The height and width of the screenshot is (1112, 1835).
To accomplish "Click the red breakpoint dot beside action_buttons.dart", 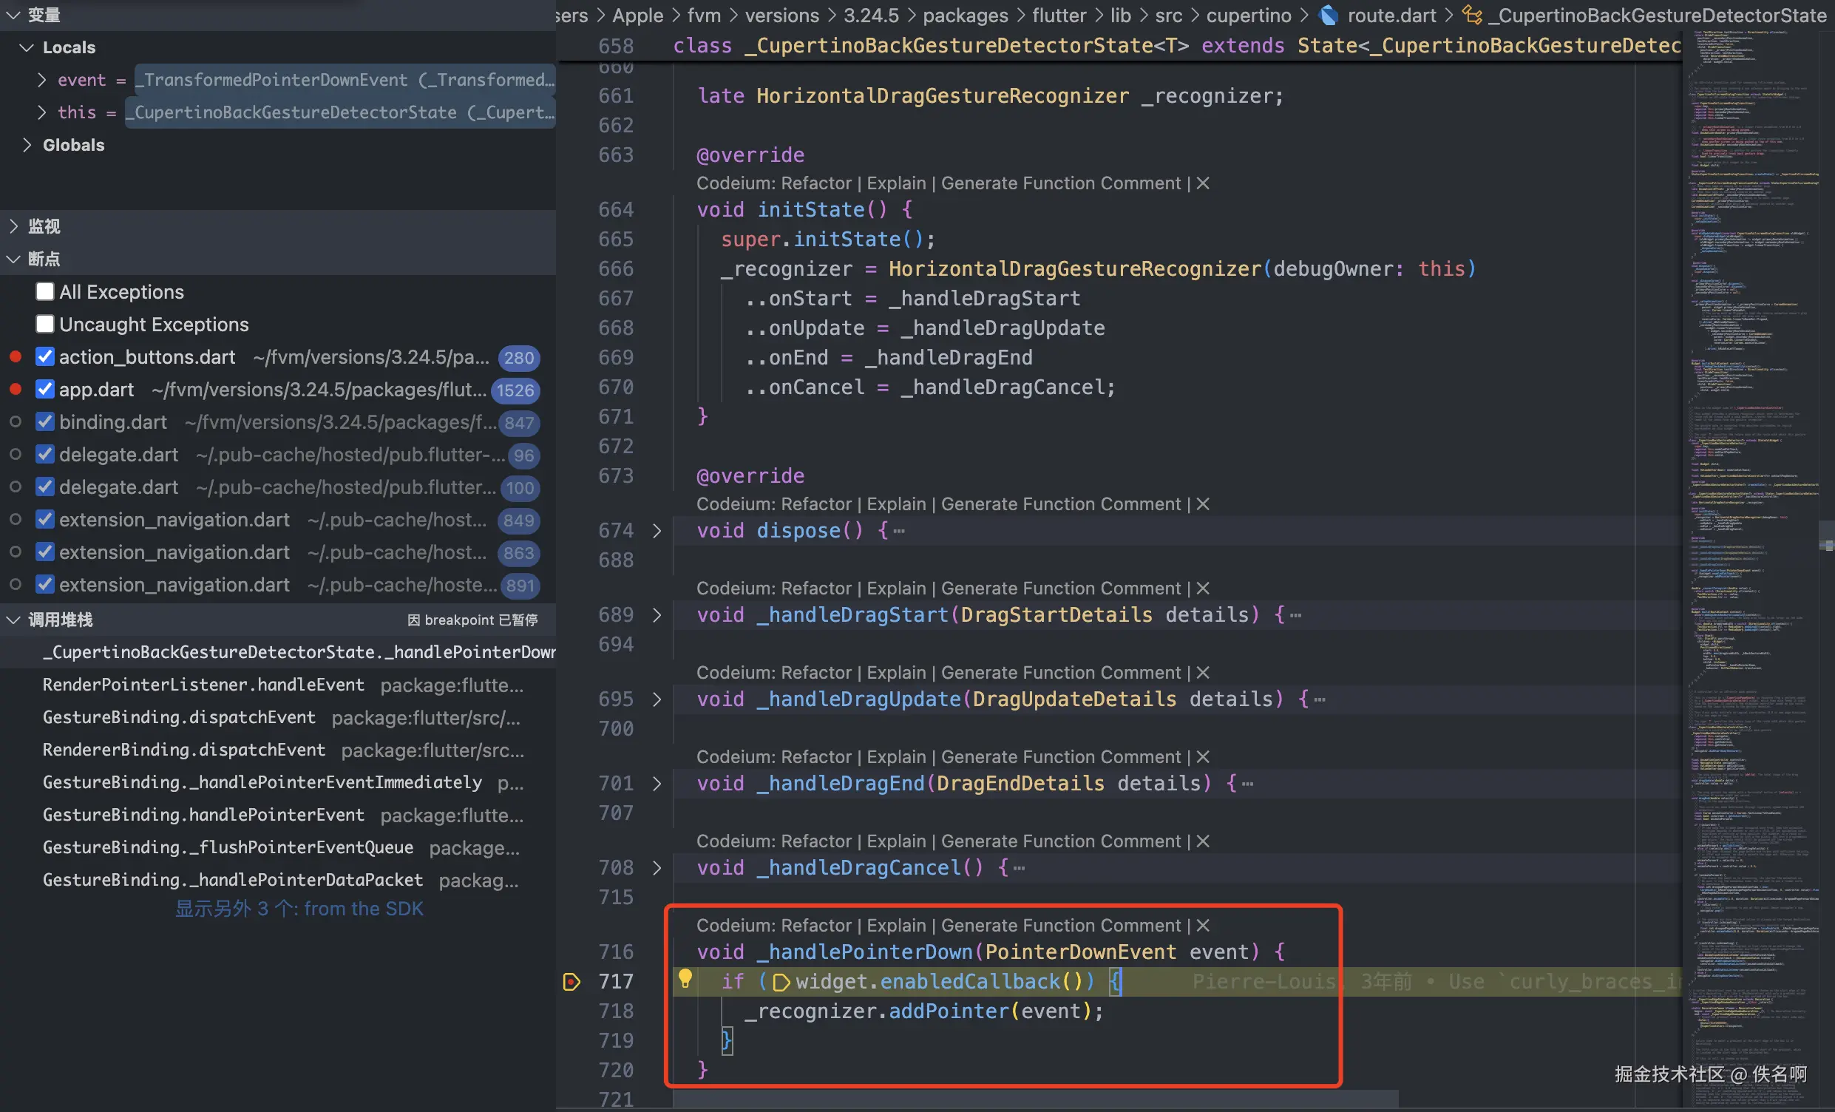I will 15,357.
